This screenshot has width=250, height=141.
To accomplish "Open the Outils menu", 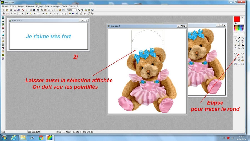I will 64,6.
